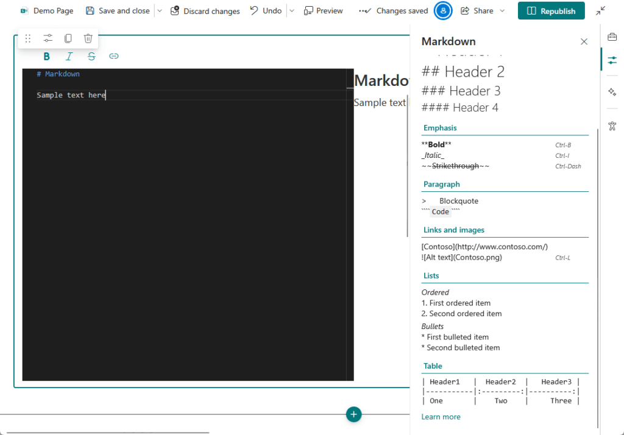Click Discard changes
624x435 pixels.
pyautogui.click(x=205, y=11)
